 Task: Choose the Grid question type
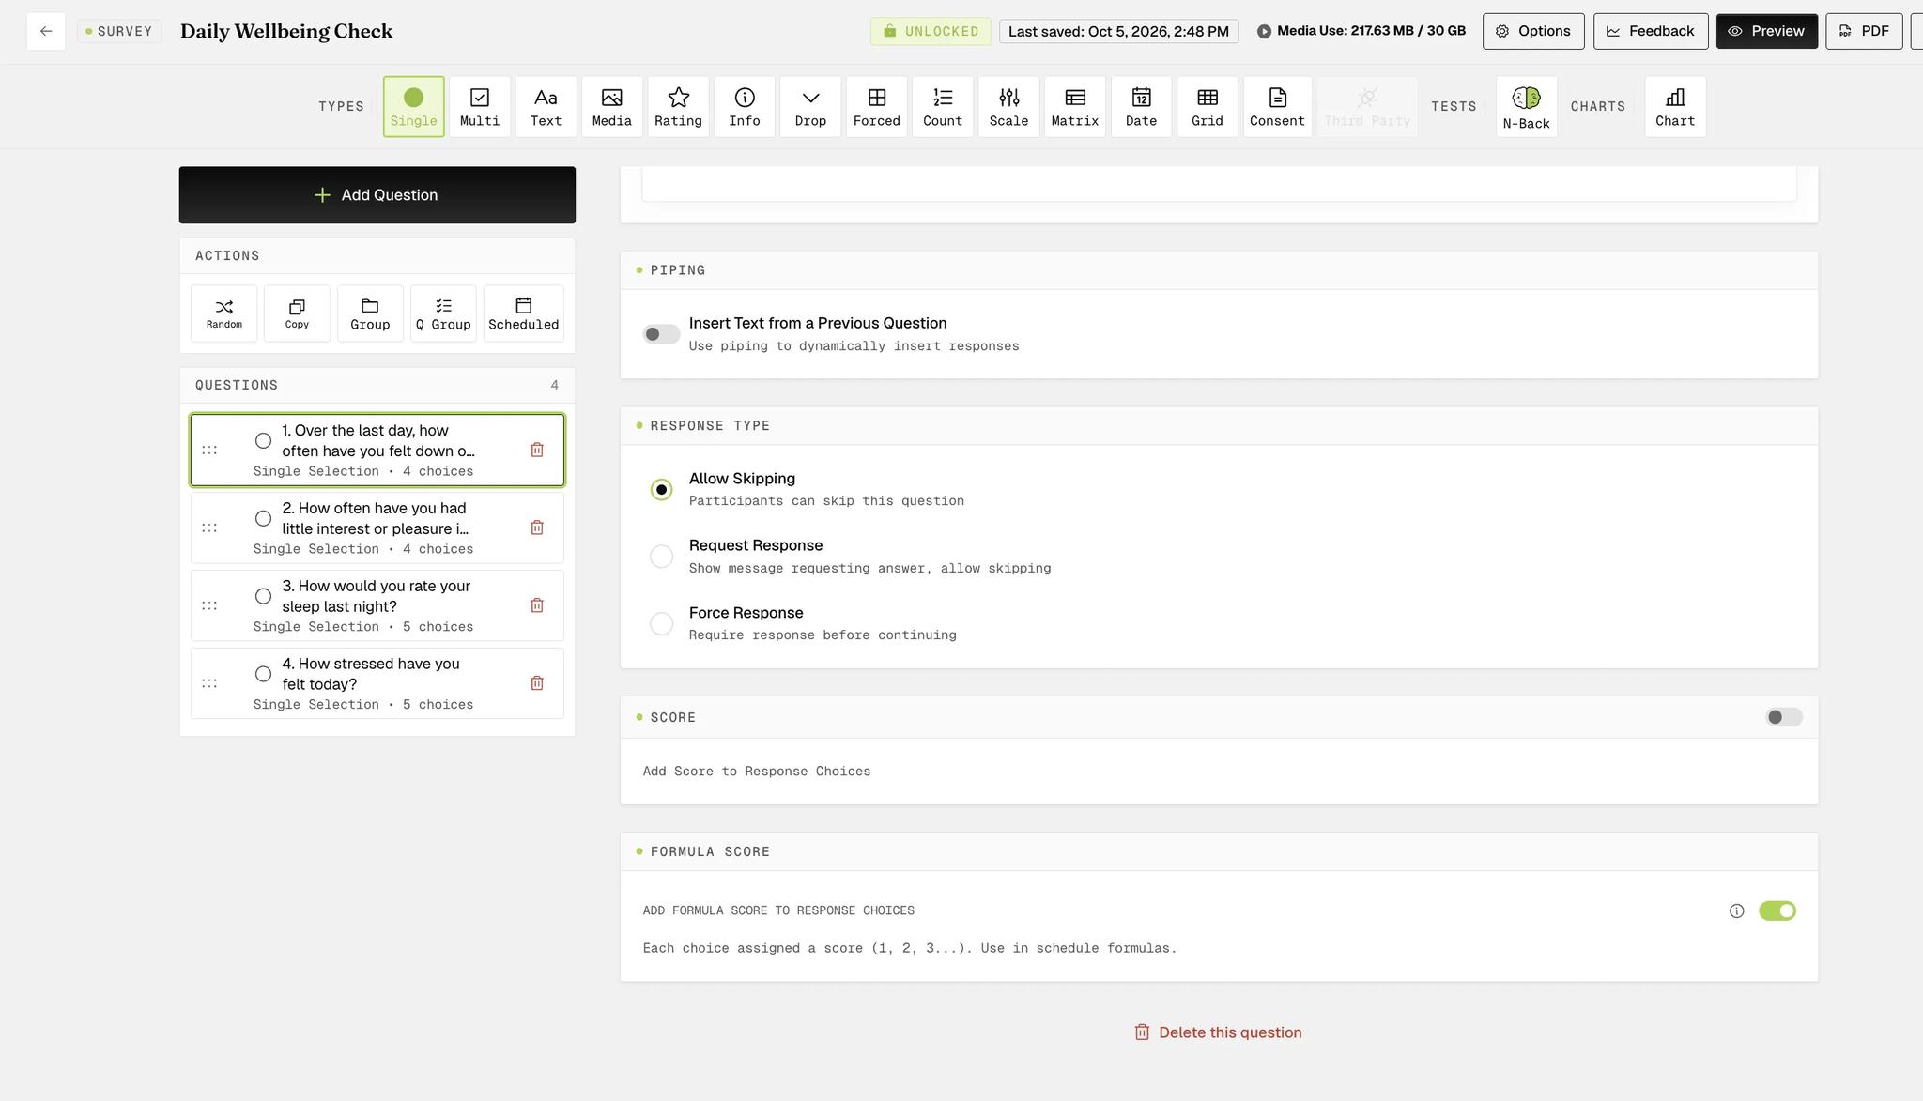[x=1208, y=107]
